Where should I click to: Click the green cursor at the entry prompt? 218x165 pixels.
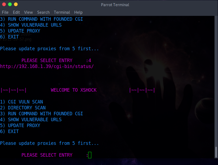[x=90, y=155]
